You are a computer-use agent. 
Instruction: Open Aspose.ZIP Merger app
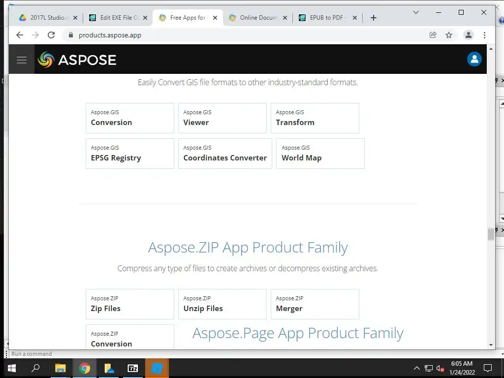(315, 304)
